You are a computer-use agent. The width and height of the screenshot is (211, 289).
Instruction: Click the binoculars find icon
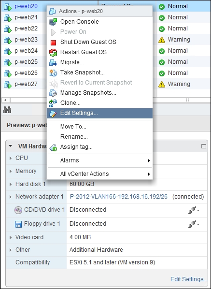(x=7, y=110)
